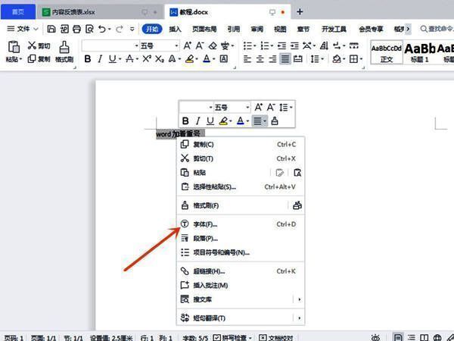
Task: Click the increase font size icon in mini toolbar
Action: point(259,108)
